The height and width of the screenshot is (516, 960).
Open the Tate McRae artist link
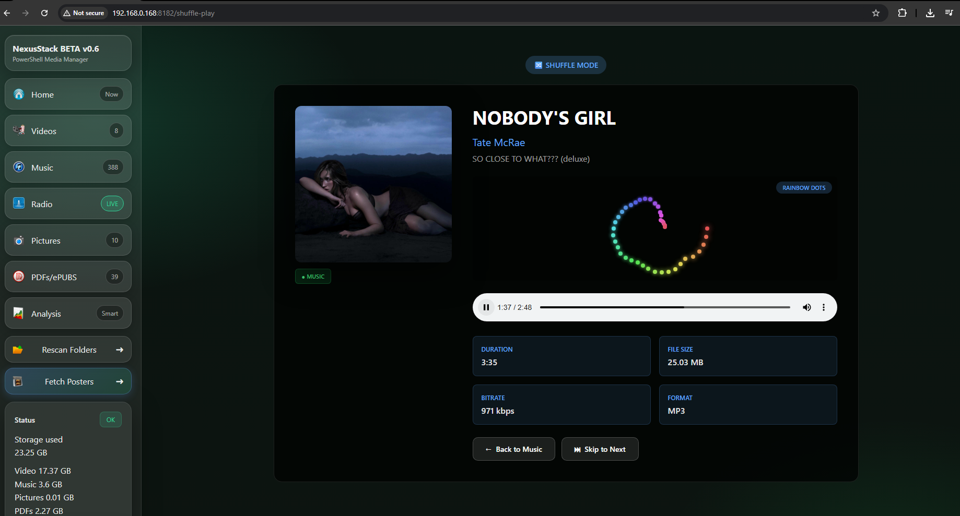498,142
